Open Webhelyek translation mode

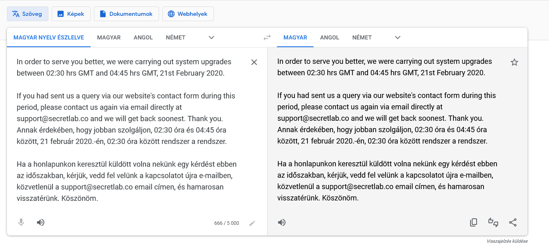click(188, 14)
